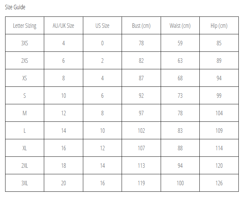Select bust value 119 cell

click(x=141, y=183)
